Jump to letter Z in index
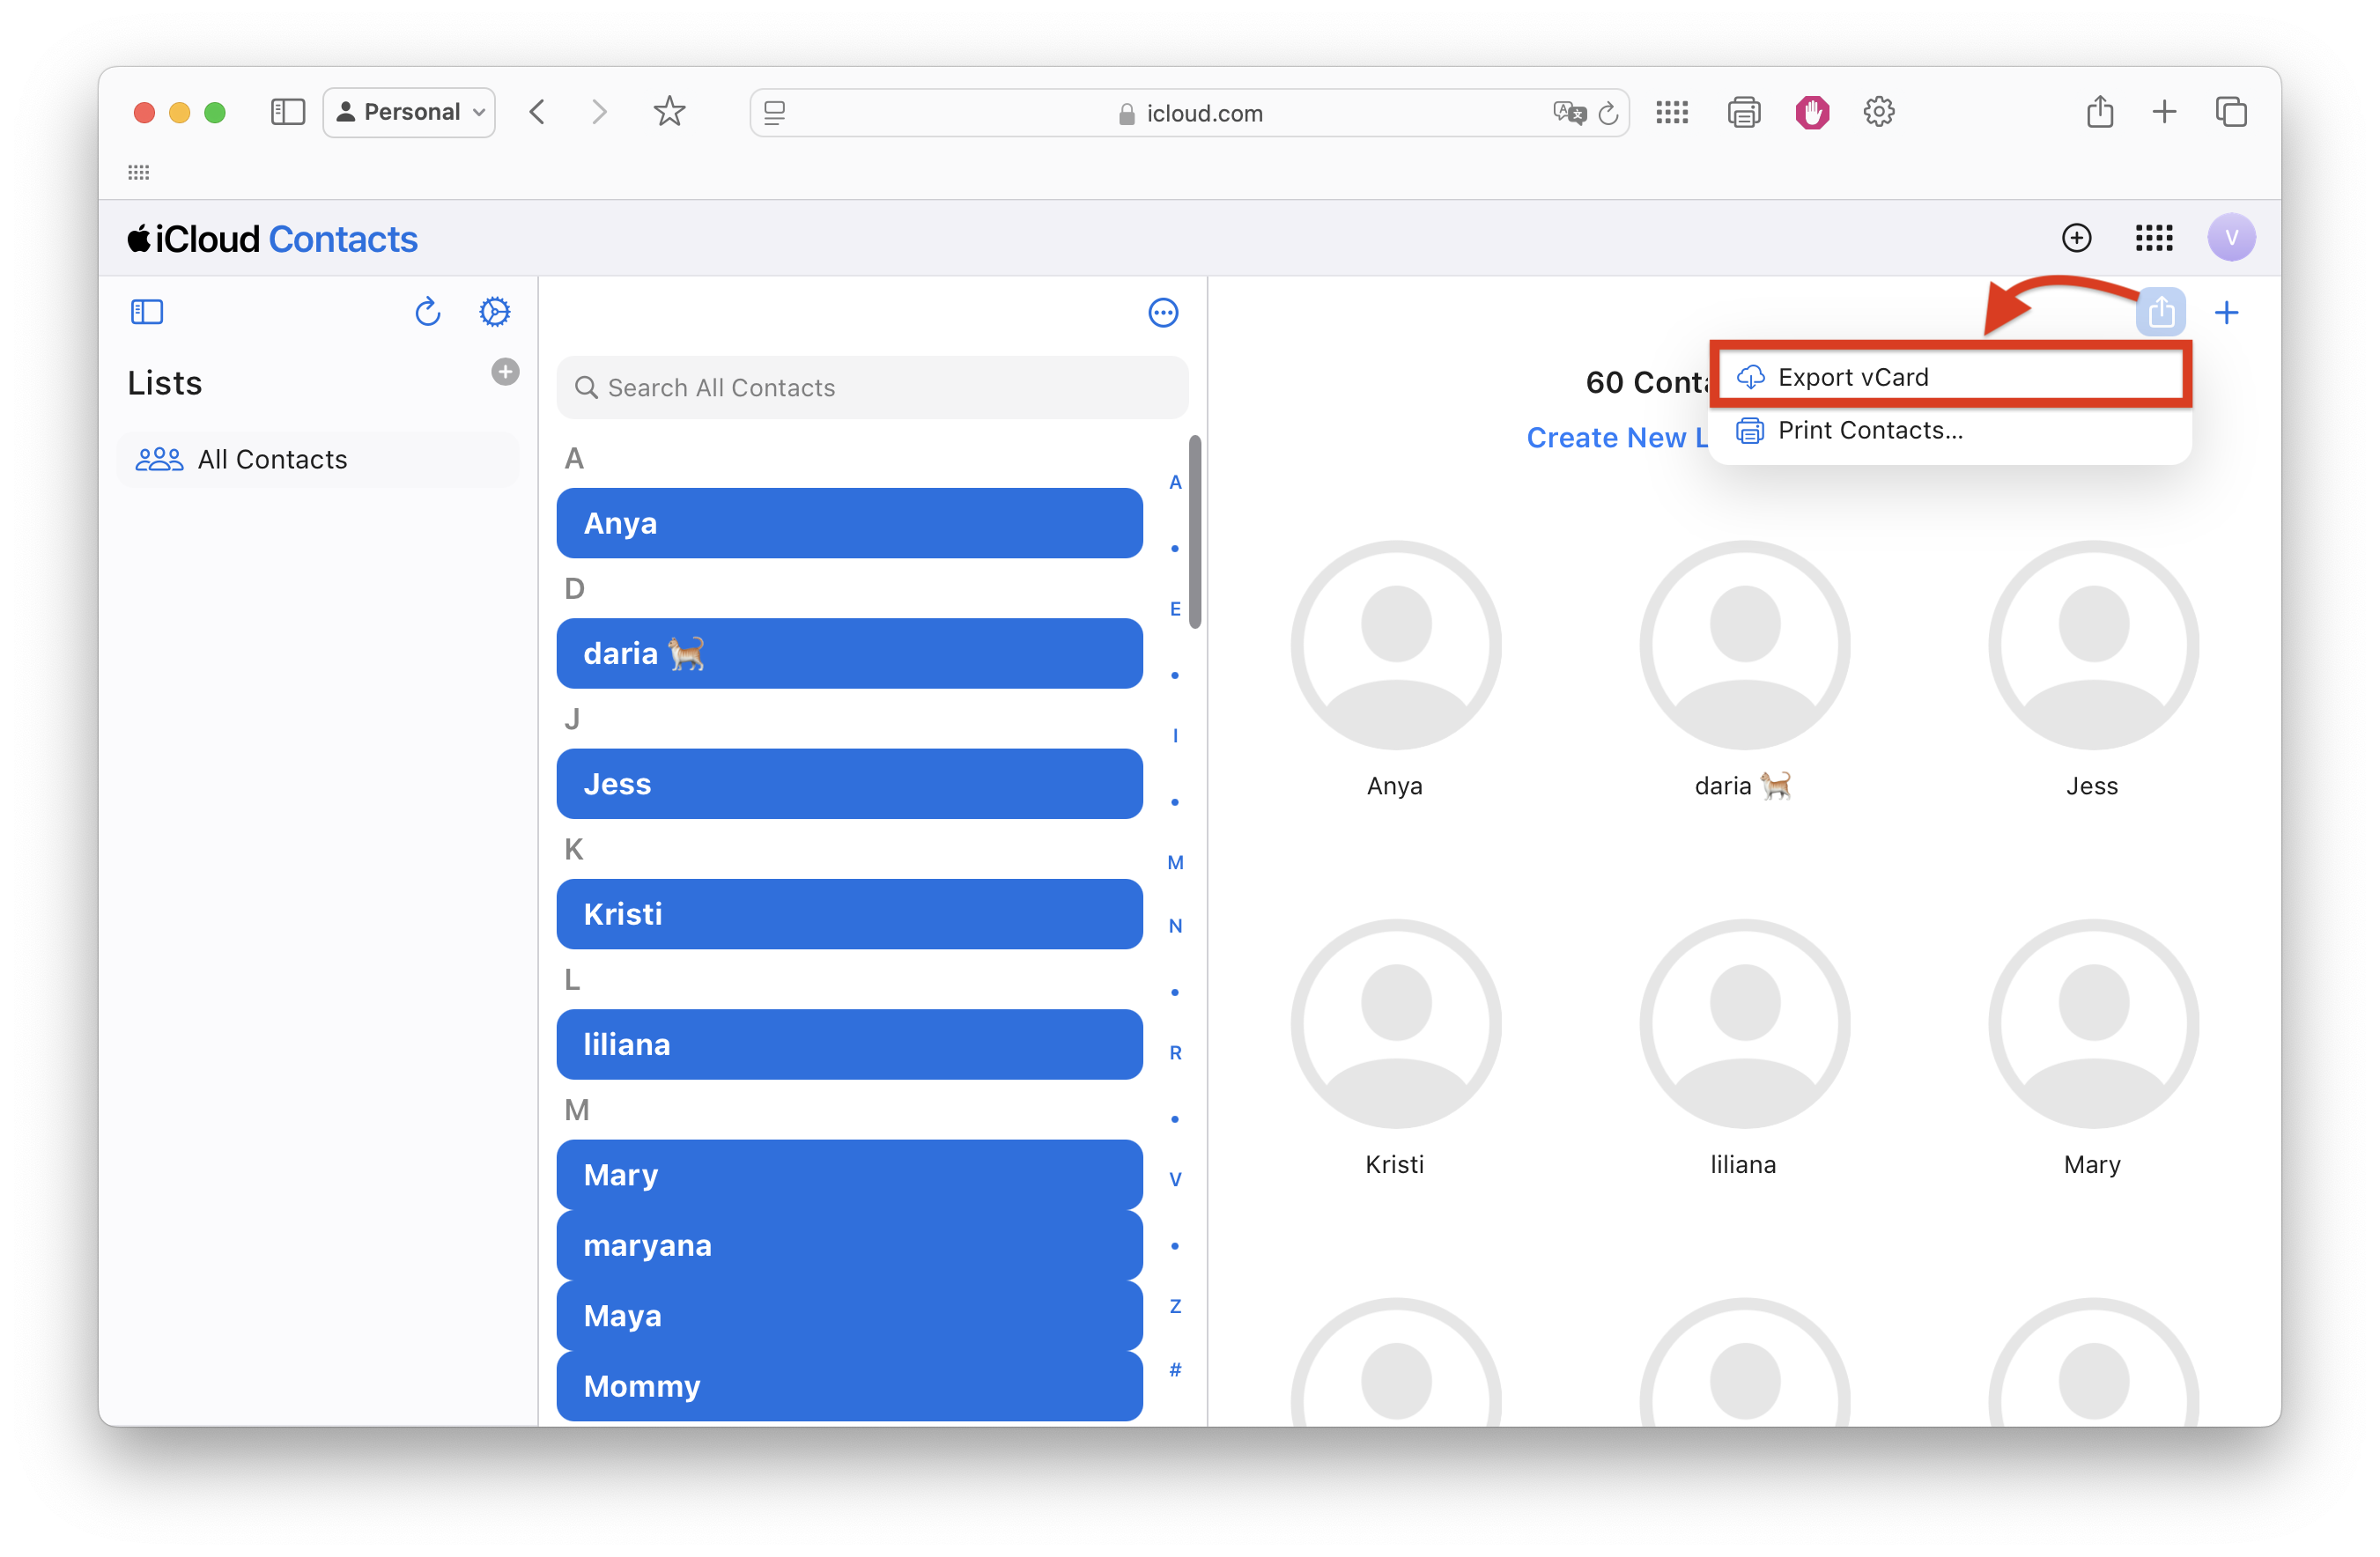The image size is (2380, 1557). pos(1176,1307)
